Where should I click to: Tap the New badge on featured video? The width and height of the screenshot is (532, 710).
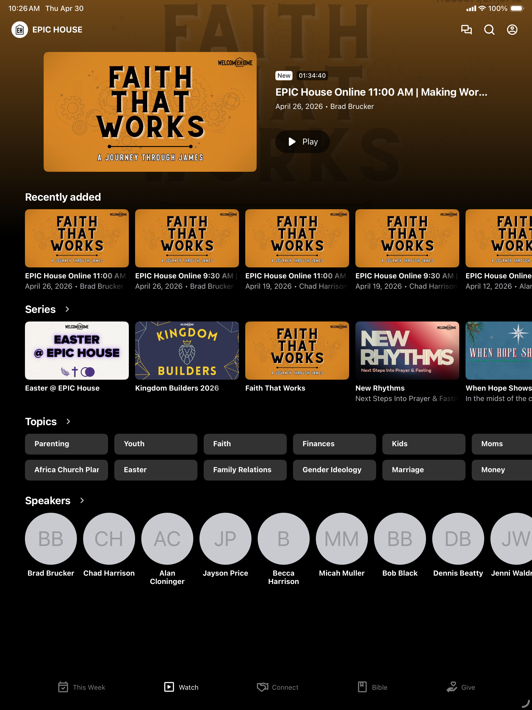coord(284,75)
